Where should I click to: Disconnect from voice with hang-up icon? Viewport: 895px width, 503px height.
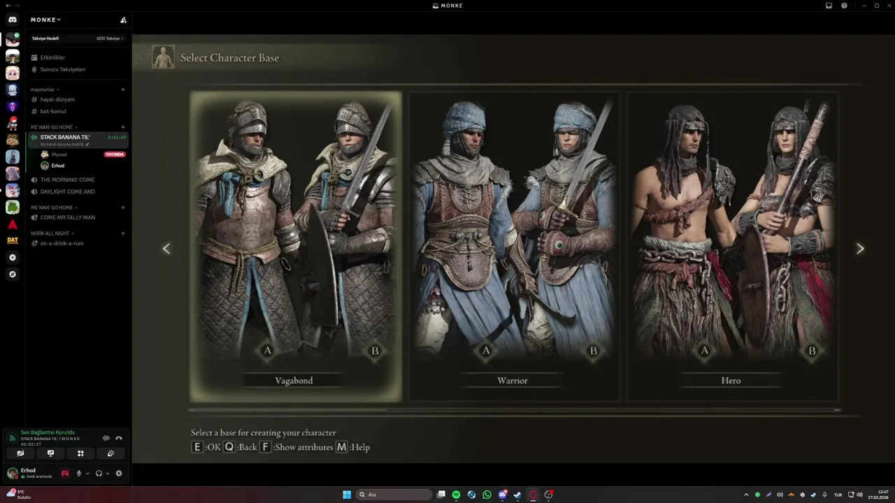119,438
